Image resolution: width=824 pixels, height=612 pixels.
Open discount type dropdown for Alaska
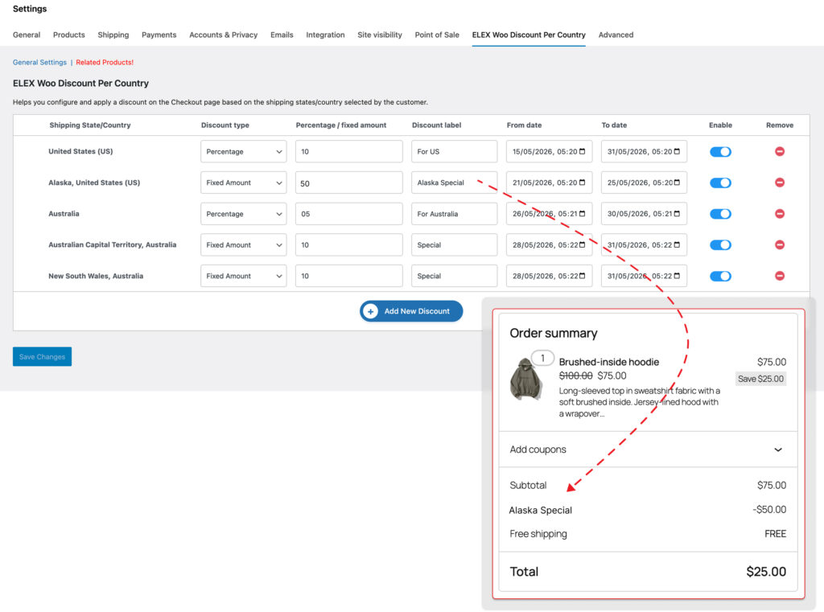tap(243, 183)
